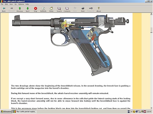The height and width of the screenshot is (114, 153).
Task: Click the vertical scrollbar thumb
Action: pyautogui.click(x=151, y=30)
